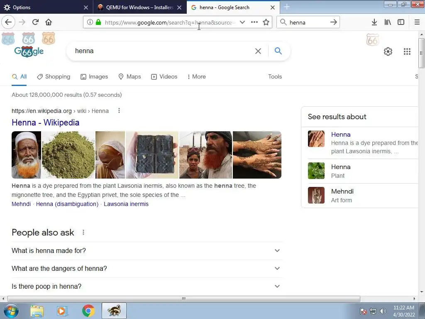Open Henna - Wikipedia result link
The image size is (425, 319).
click(46, 123)
